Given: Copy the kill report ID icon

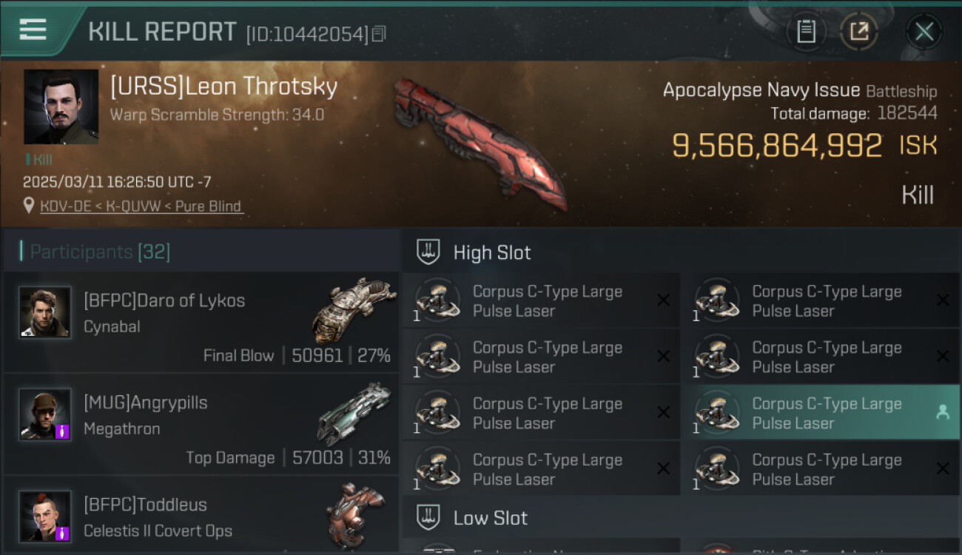Looking at the screenshot, I should pyautogui.click(x=379, y=34).
